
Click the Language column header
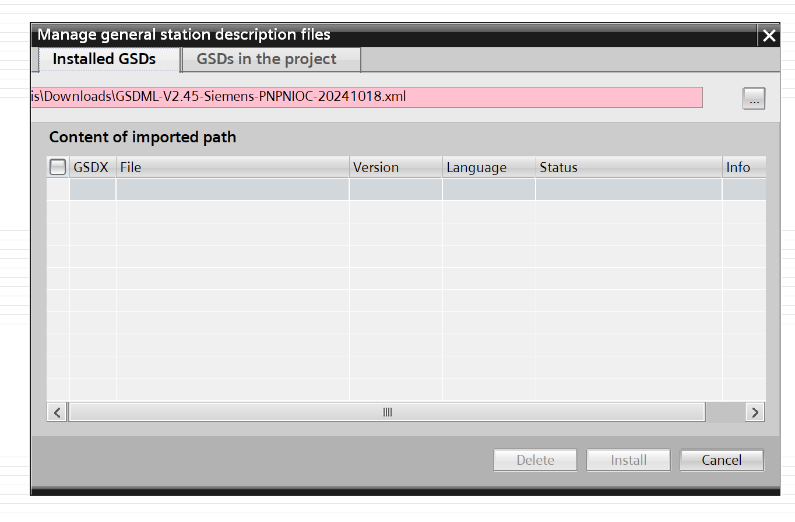tap(488, 167)
